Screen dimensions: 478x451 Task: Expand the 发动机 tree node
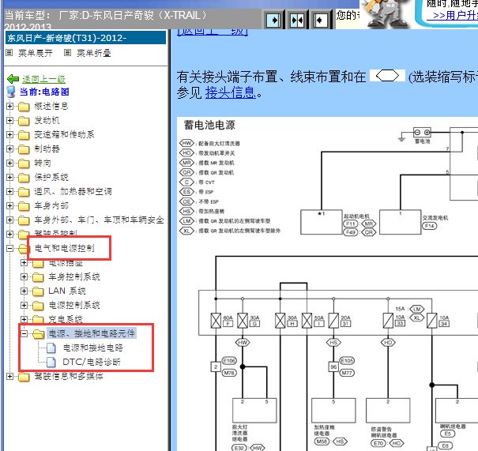[9, 121]
